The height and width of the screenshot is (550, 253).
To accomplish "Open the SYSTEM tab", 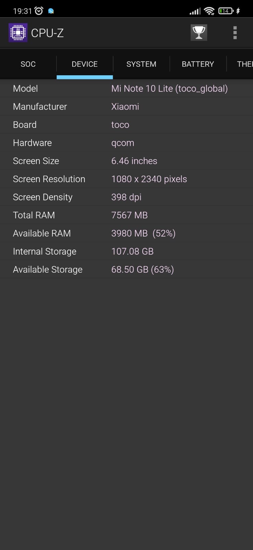I will pyautogui.click(x=141, y=64).
